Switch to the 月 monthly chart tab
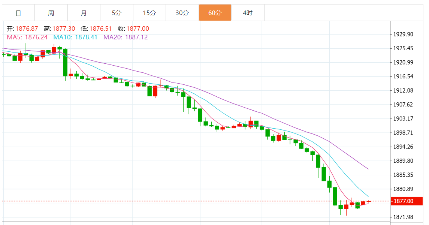This screenshot has width=429, height=225. (x=84, y=13)
